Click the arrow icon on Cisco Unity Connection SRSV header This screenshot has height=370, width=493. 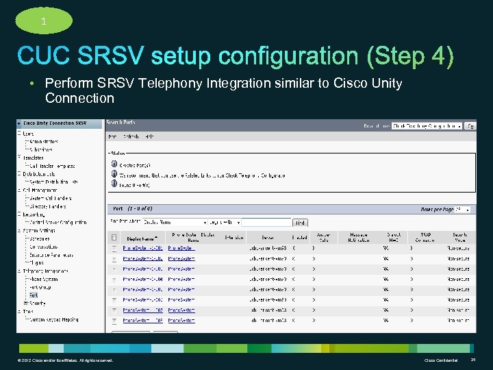click(19, 123)
